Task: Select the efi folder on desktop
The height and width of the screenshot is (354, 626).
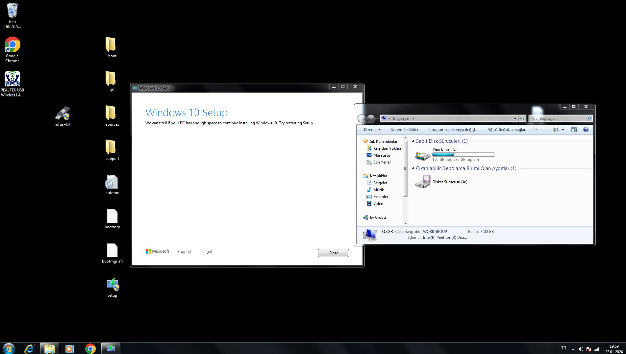Action: click(112, 82)
